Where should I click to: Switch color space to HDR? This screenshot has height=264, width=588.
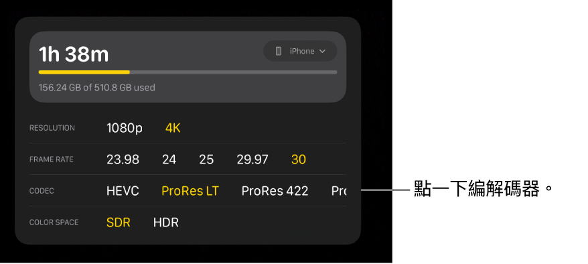point(165,222)
